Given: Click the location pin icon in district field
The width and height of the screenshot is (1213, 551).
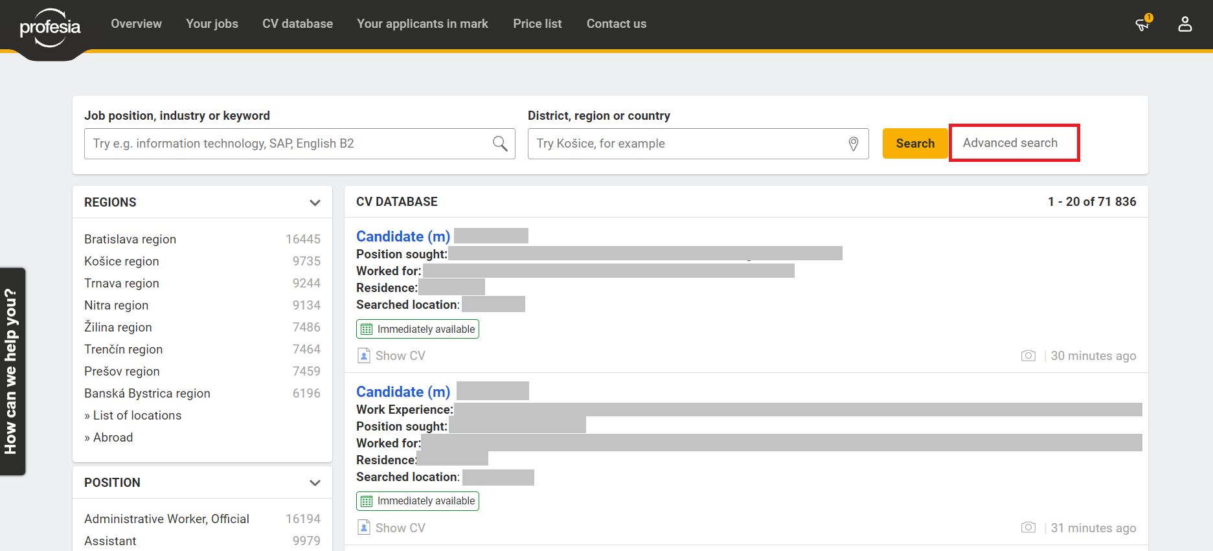Looking at the screenshot, I should 854,144.
